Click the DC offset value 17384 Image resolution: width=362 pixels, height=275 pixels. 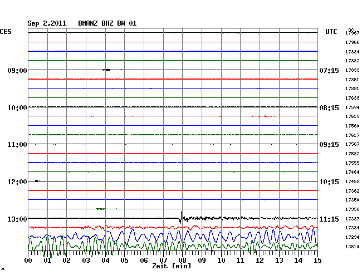point(353,228)
